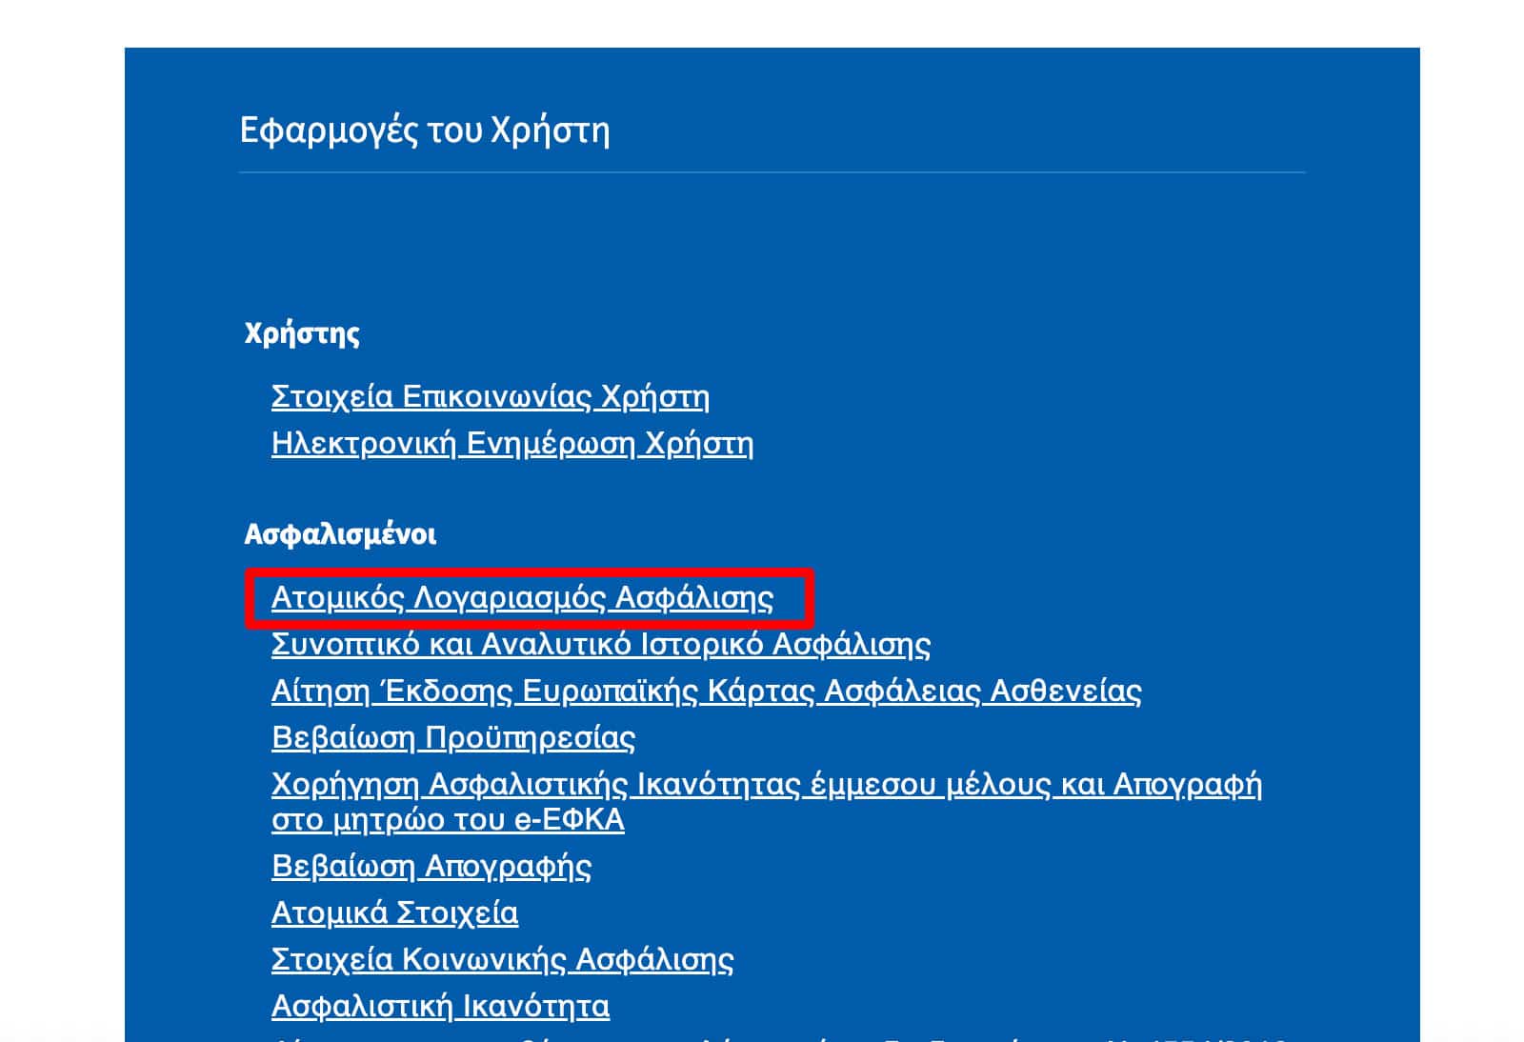Click the highlighted Ατομικός Λογαριασμός Ασφάλισης link
Screen dimensions: 1524x1042
(x=522, y=598)
